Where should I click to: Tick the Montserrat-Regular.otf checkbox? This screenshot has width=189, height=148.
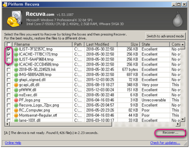click(9, 115)
